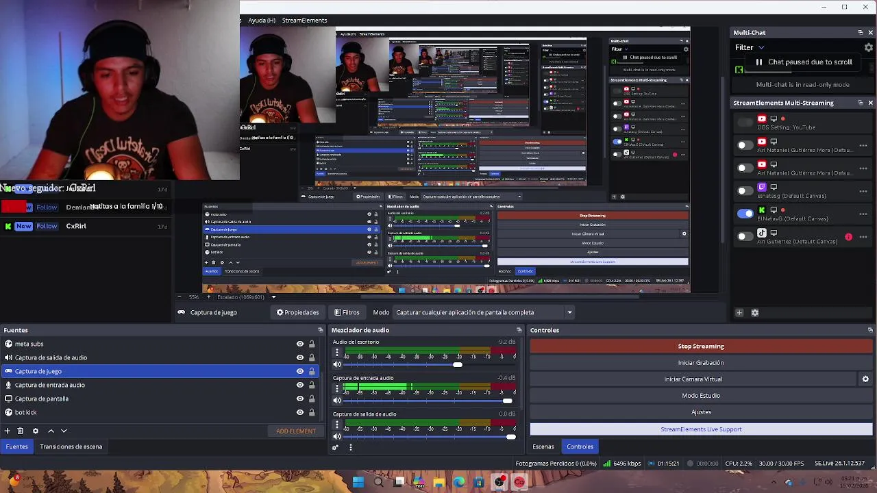Click Iniciar Cámara Virtual button
Image resolution: width=877 pixels, height=493 pixels.
tap(693, 379)
